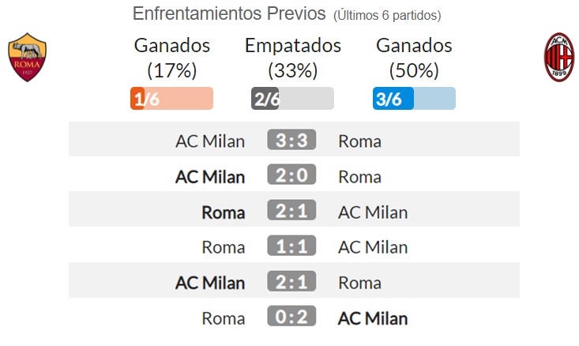Click the Empatados (33%) label
Viewport: 579px width, 346px height.
coord(293,58)
